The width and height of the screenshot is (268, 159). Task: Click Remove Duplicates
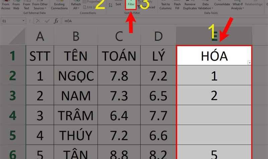point(190,5)
